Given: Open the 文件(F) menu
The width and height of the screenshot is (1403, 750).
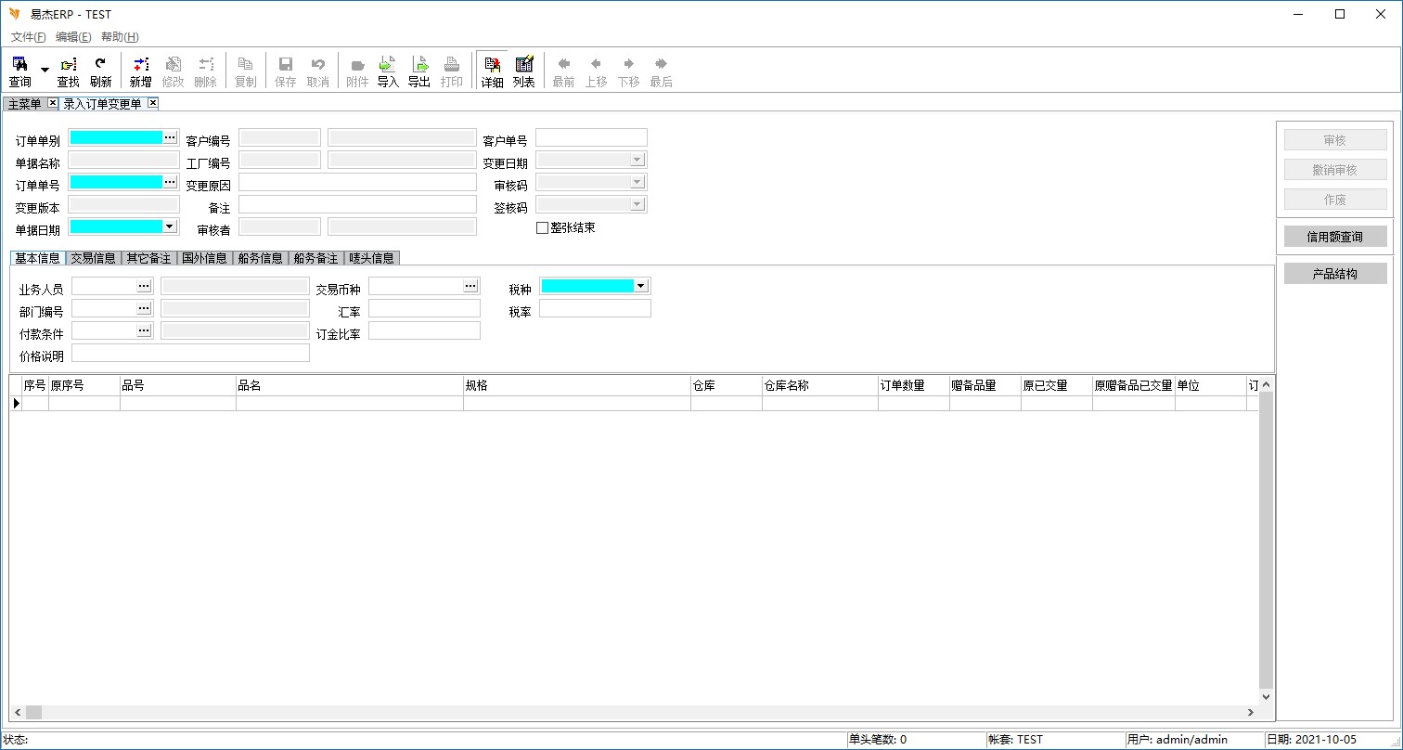Looking at the screenshot, I should 28,37.
